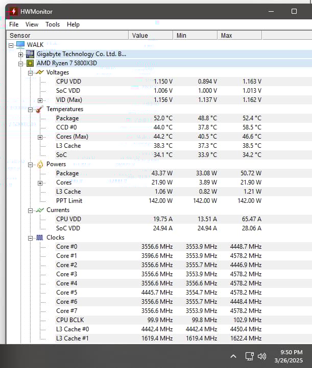The width and height of the screenshot is (312, 368).
Task: Select the PPT Limit power row
Action: point(69,201)
